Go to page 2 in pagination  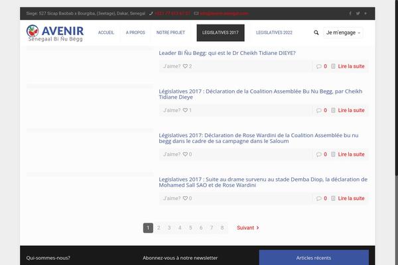[x=159, y=228]
